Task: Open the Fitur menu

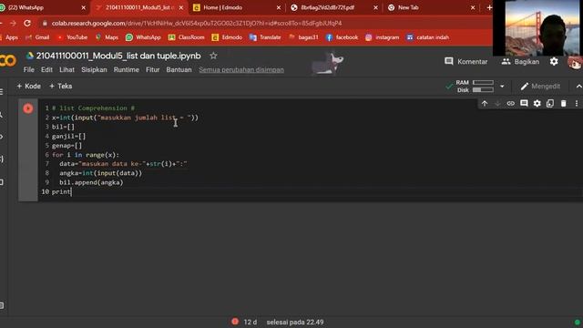Action: [x=152, y=69]
